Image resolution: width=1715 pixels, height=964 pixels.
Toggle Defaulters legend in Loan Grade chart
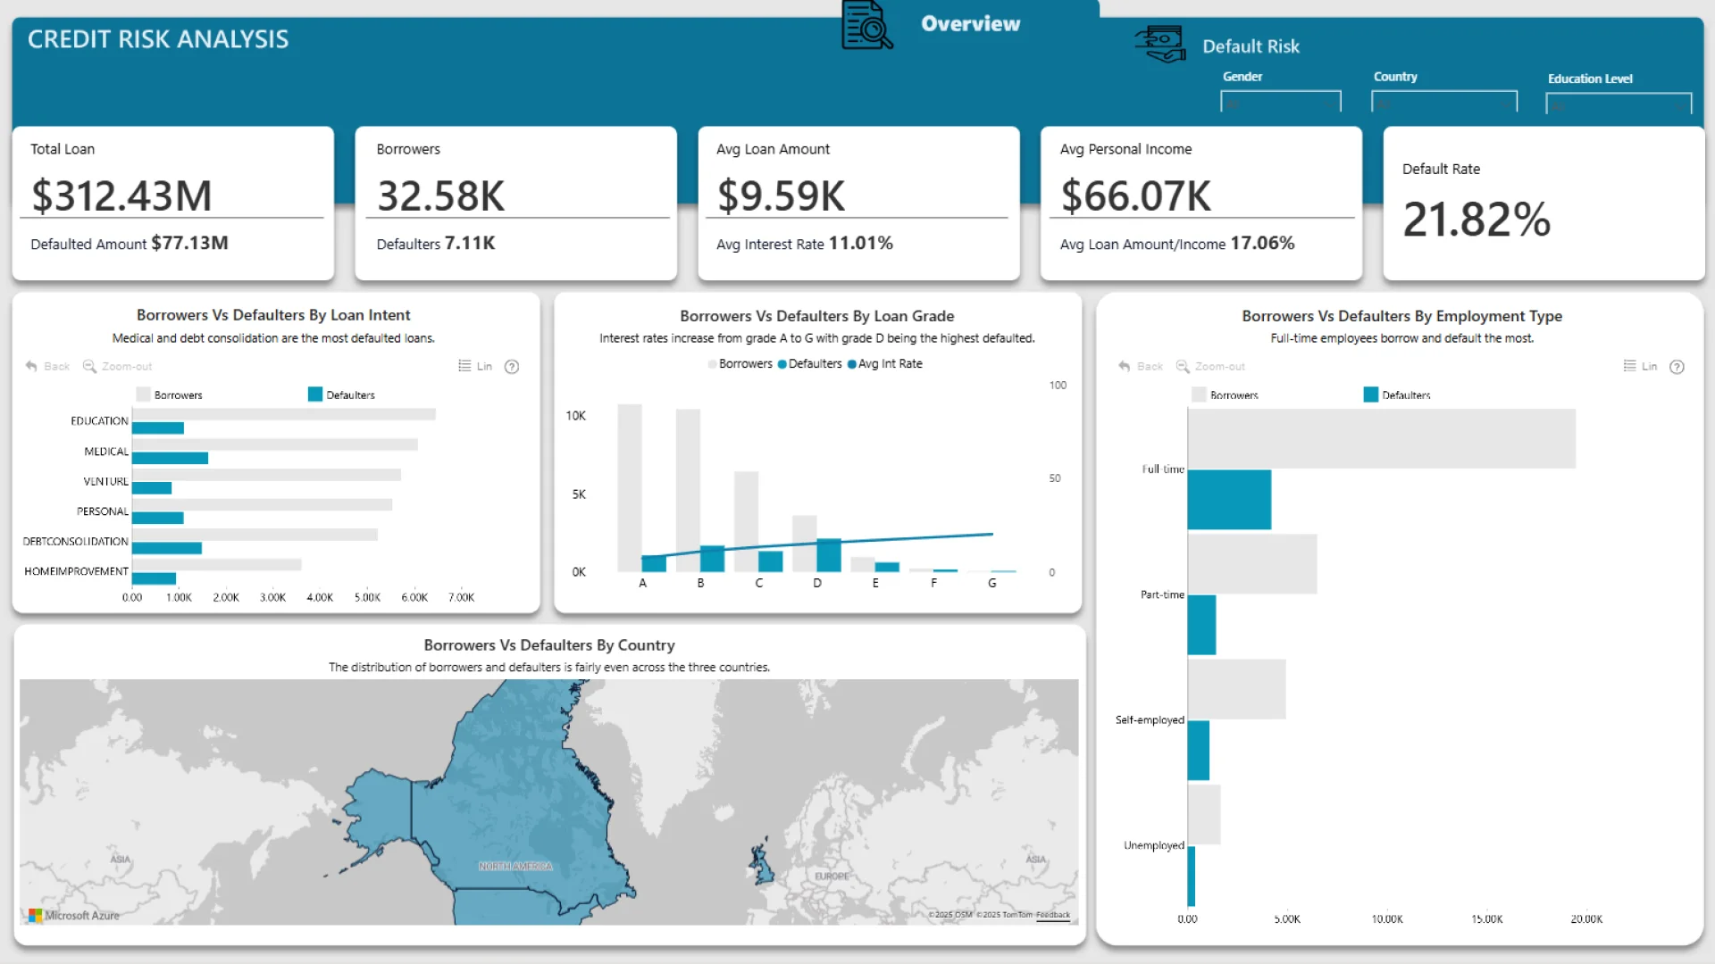[809, 364]
